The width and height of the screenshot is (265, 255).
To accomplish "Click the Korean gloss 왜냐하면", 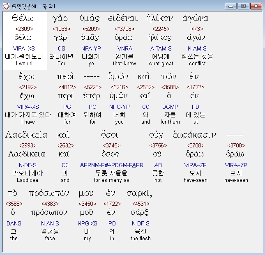I will pos(61,56).
